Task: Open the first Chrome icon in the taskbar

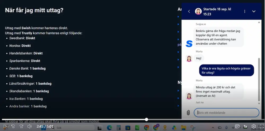Action: [146, 128]
